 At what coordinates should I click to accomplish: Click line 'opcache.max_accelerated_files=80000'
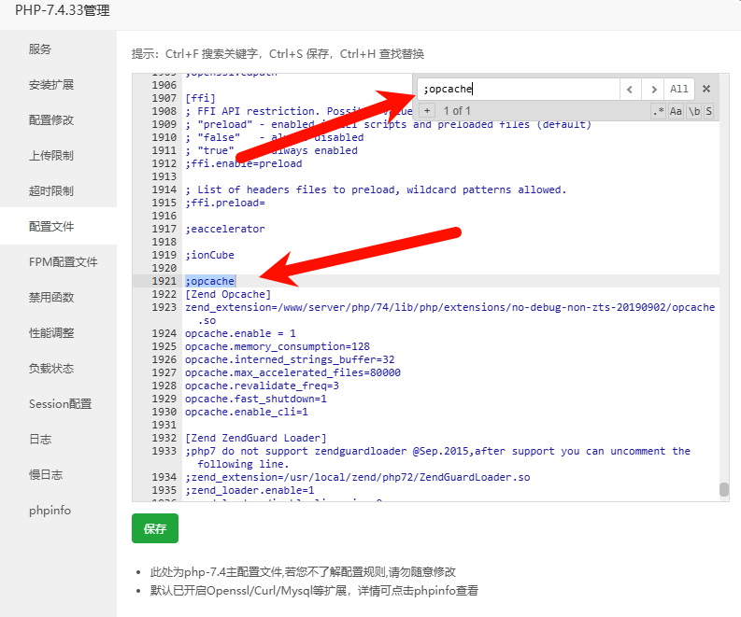pyautogui.click(x=292, y=372)
